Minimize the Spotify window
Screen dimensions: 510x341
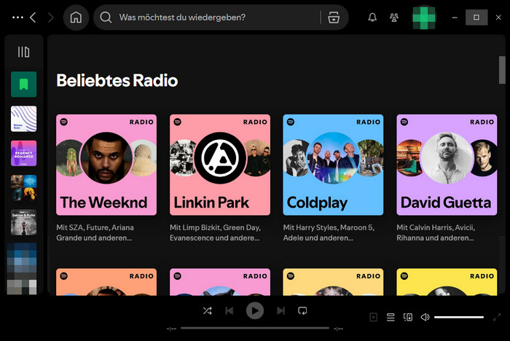455,17
